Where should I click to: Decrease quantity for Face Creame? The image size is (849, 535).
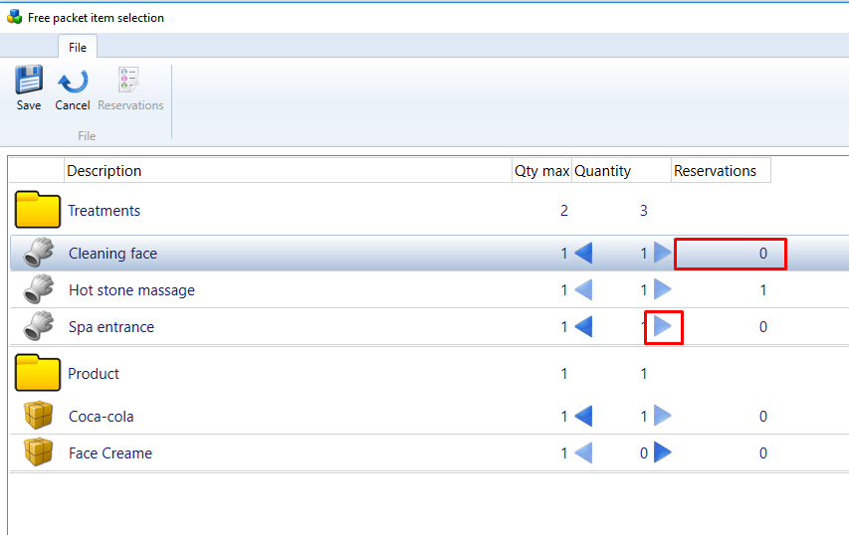click(583, 452)
